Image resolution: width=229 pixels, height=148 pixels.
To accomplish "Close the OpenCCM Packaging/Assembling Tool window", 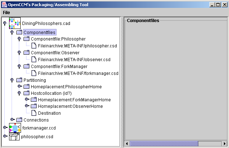I will pos(225,5).
